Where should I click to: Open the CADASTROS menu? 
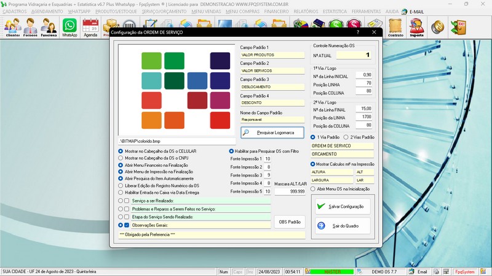click(x=15, y=12)
